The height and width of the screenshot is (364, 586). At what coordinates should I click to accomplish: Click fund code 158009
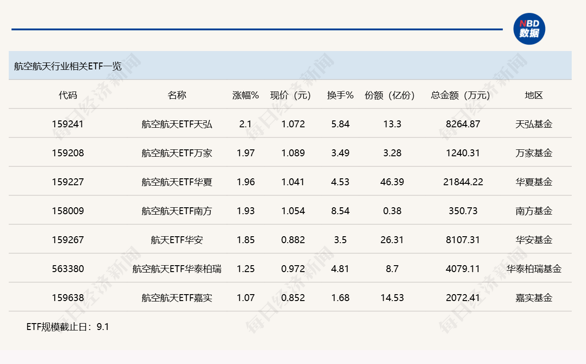pos(68,211)
